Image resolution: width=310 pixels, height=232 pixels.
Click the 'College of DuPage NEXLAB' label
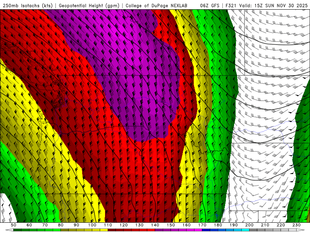click(x=157, y=5)
